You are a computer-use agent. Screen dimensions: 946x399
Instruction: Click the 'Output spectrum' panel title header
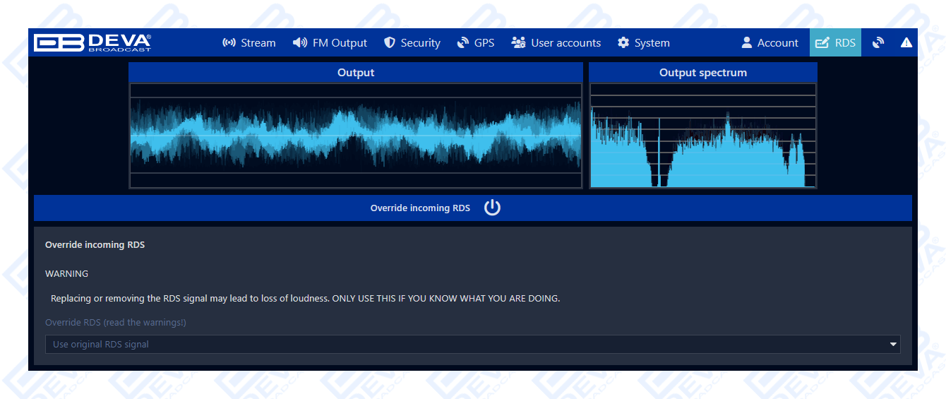click(x=702, y=73)
